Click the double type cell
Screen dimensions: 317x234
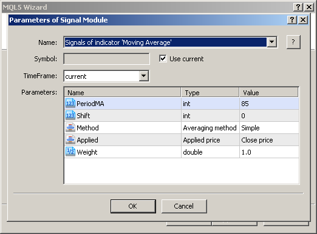pyautogui.click(x=210, y=152)
